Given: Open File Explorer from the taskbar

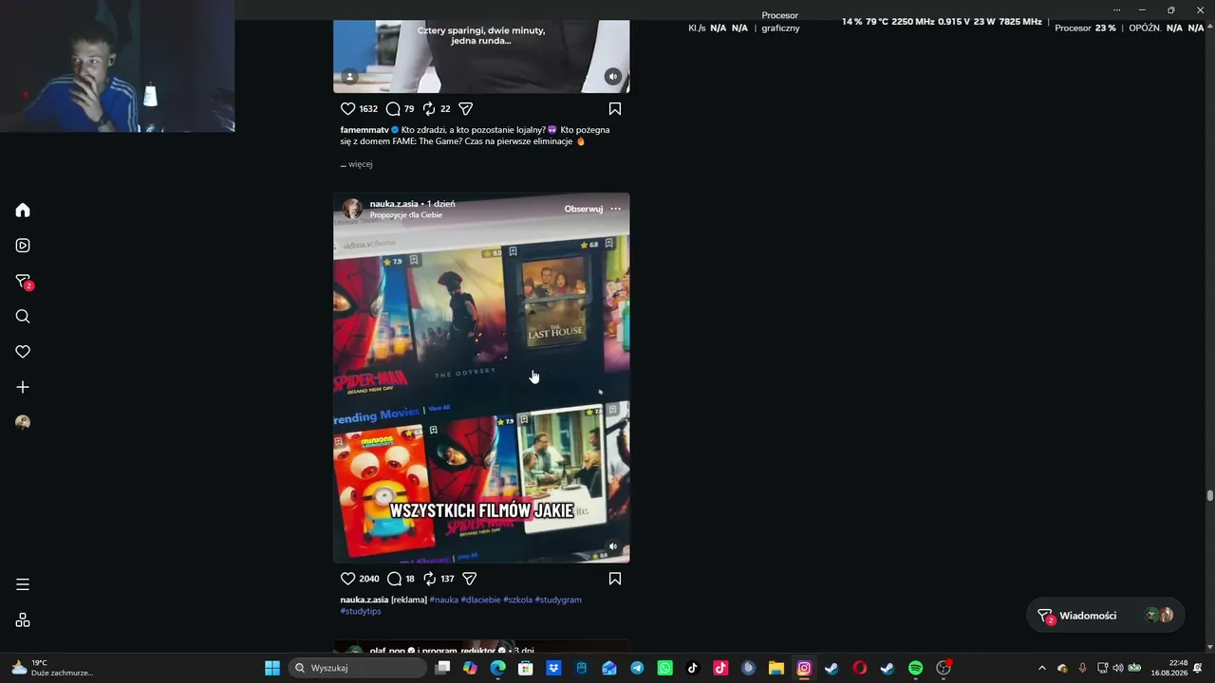Looking at the screenshot, I should tap(776, 668).
